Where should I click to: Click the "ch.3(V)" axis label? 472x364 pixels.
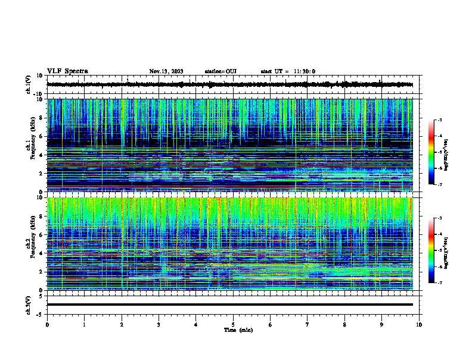[29, 305]
